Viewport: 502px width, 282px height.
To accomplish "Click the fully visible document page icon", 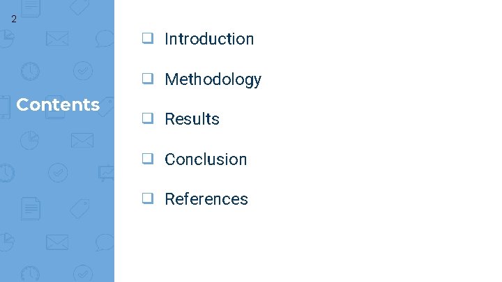I will point(30,207).
